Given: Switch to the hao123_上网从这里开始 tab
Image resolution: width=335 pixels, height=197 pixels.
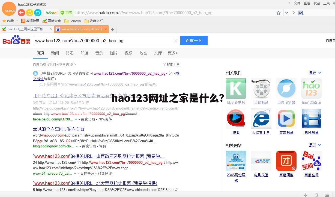Looking at the screenshot, I should [25, 29].
